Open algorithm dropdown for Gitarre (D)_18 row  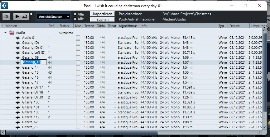coord(128,92)
